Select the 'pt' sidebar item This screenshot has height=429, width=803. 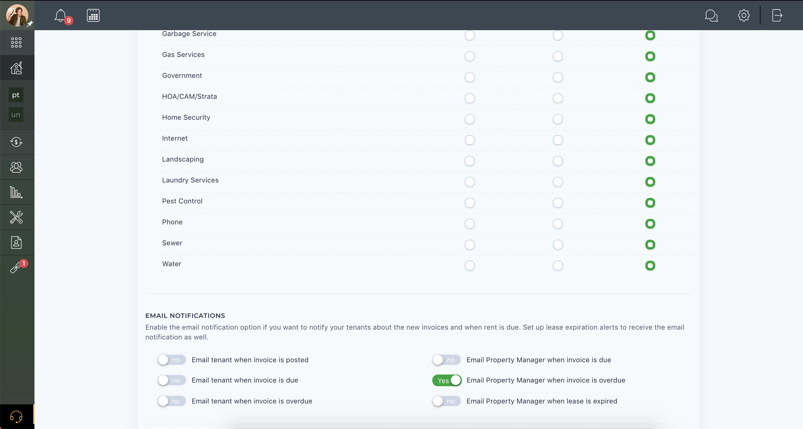(x=16, y=95)
